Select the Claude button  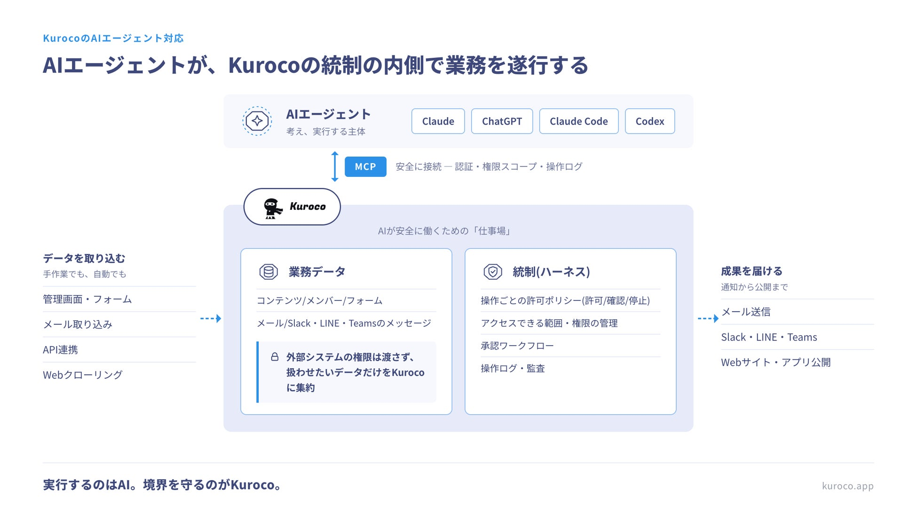click(x=438, y=121)
